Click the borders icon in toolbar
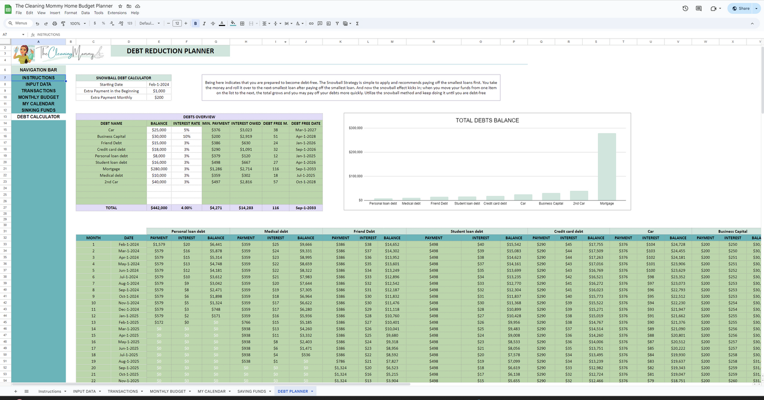Image resolution: width=764 pixels, height=400 pixels. 242,23
